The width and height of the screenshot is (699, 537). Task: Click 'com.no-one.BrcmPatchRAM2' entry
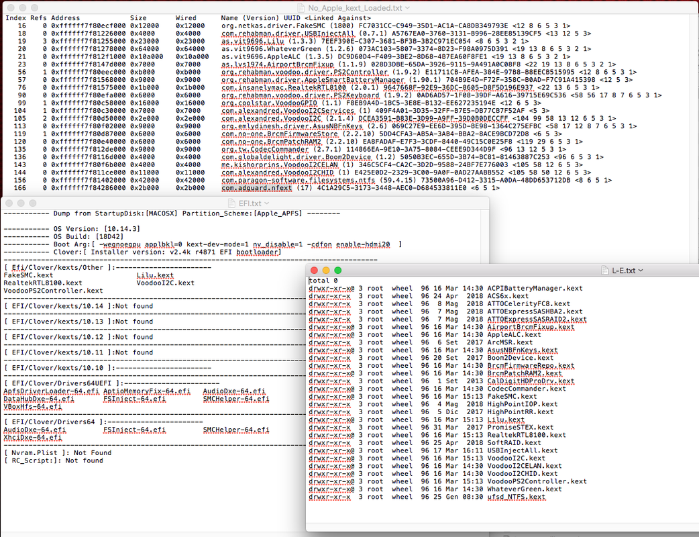point(271,142)
